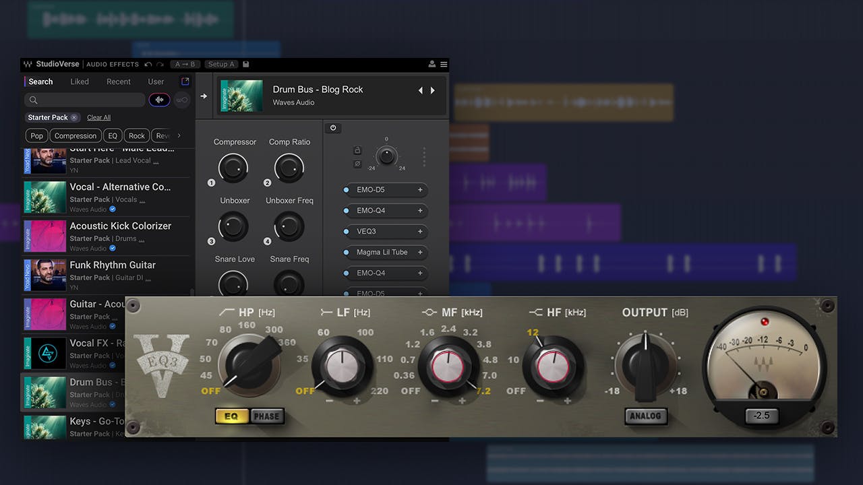Select the Pop tag filter
This screenshot has width=863, height=485.
36,136
